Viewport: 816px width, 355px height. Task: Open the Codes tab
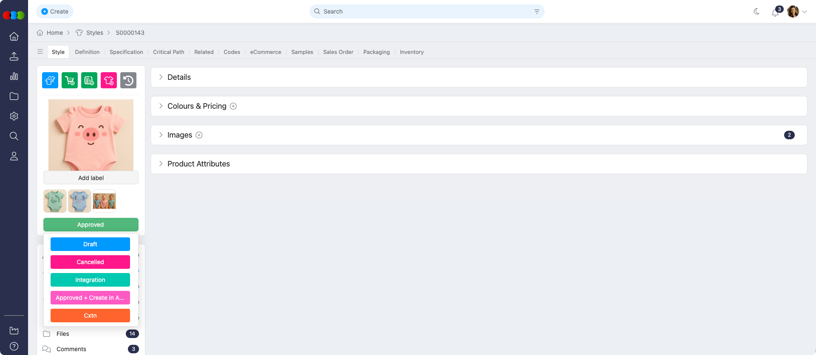coord(232,52)
